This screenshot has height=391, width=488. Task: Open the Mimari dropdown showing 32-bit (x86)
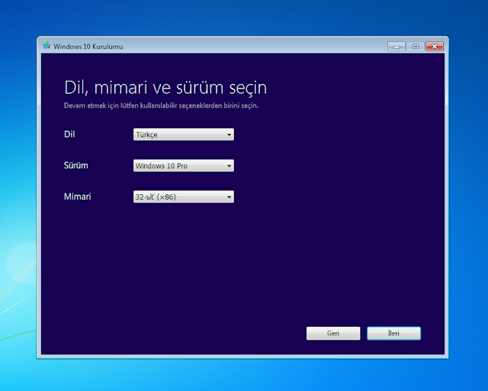pos(184,197)
